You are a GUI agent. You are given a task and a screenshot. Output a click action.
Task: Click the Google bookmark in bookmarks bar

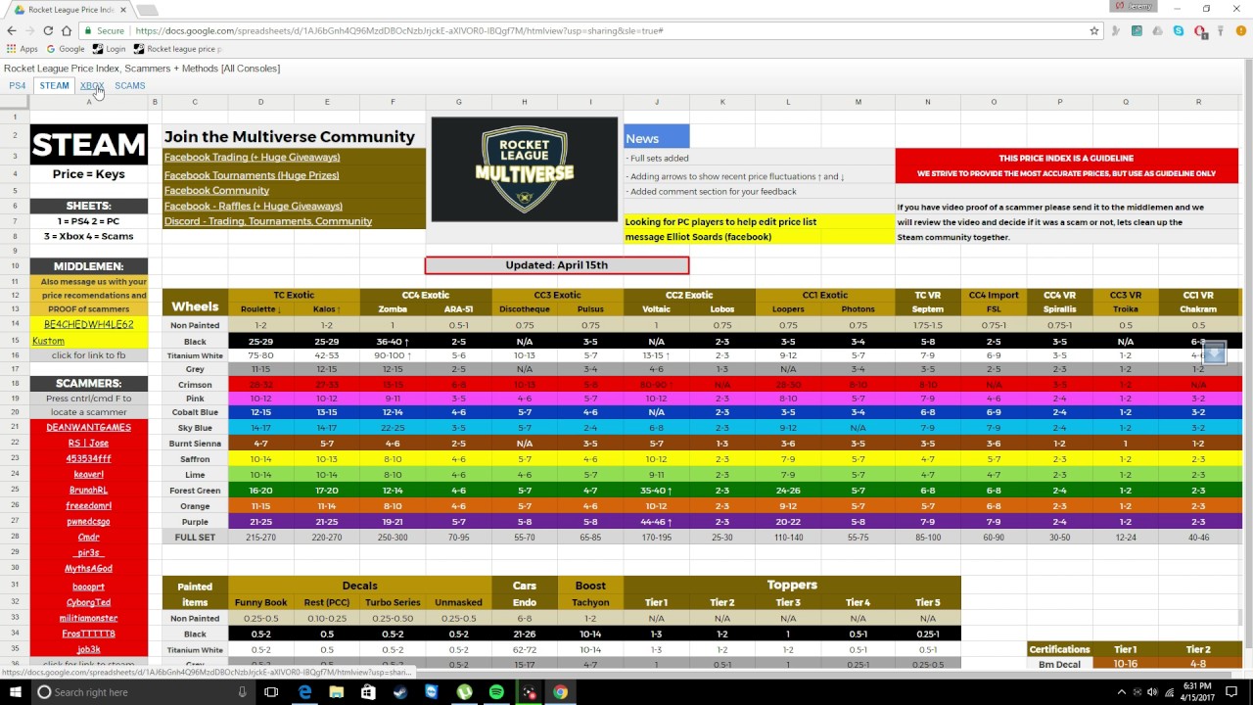pos(66,49)
